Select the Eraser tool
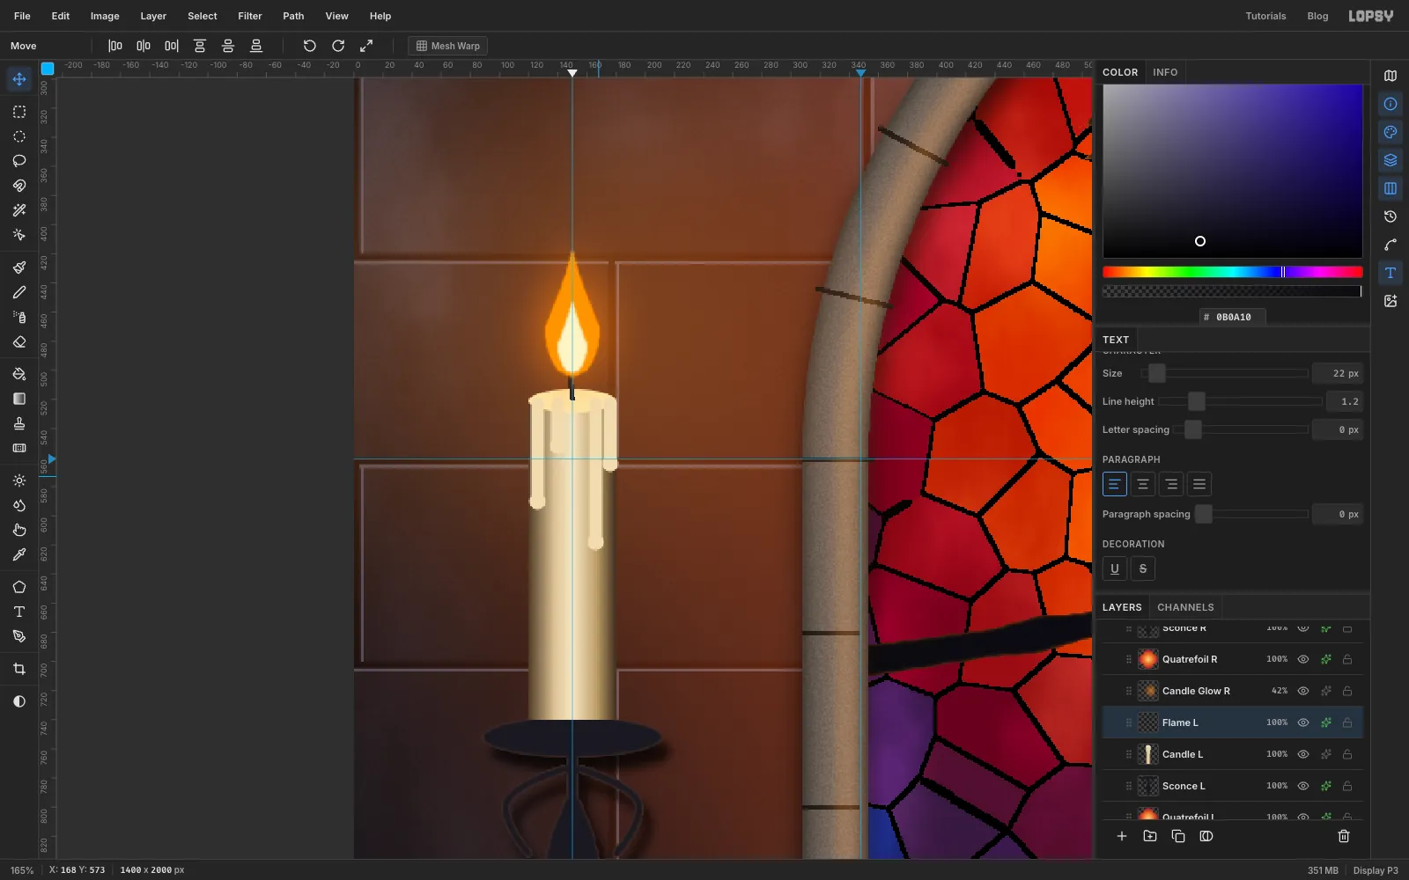 (x=19, y=341)
